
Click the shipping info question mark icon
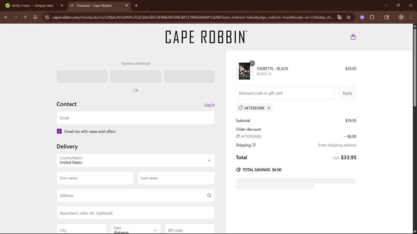[x=254, y=145]
